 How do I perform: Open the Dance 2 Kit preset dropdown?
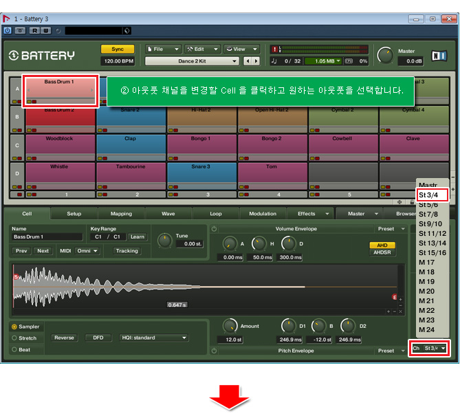point(192,61)
